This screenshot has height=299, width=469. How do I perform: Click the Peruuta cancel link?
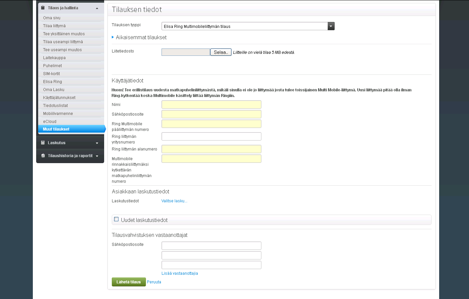click(x=154, y=282)
